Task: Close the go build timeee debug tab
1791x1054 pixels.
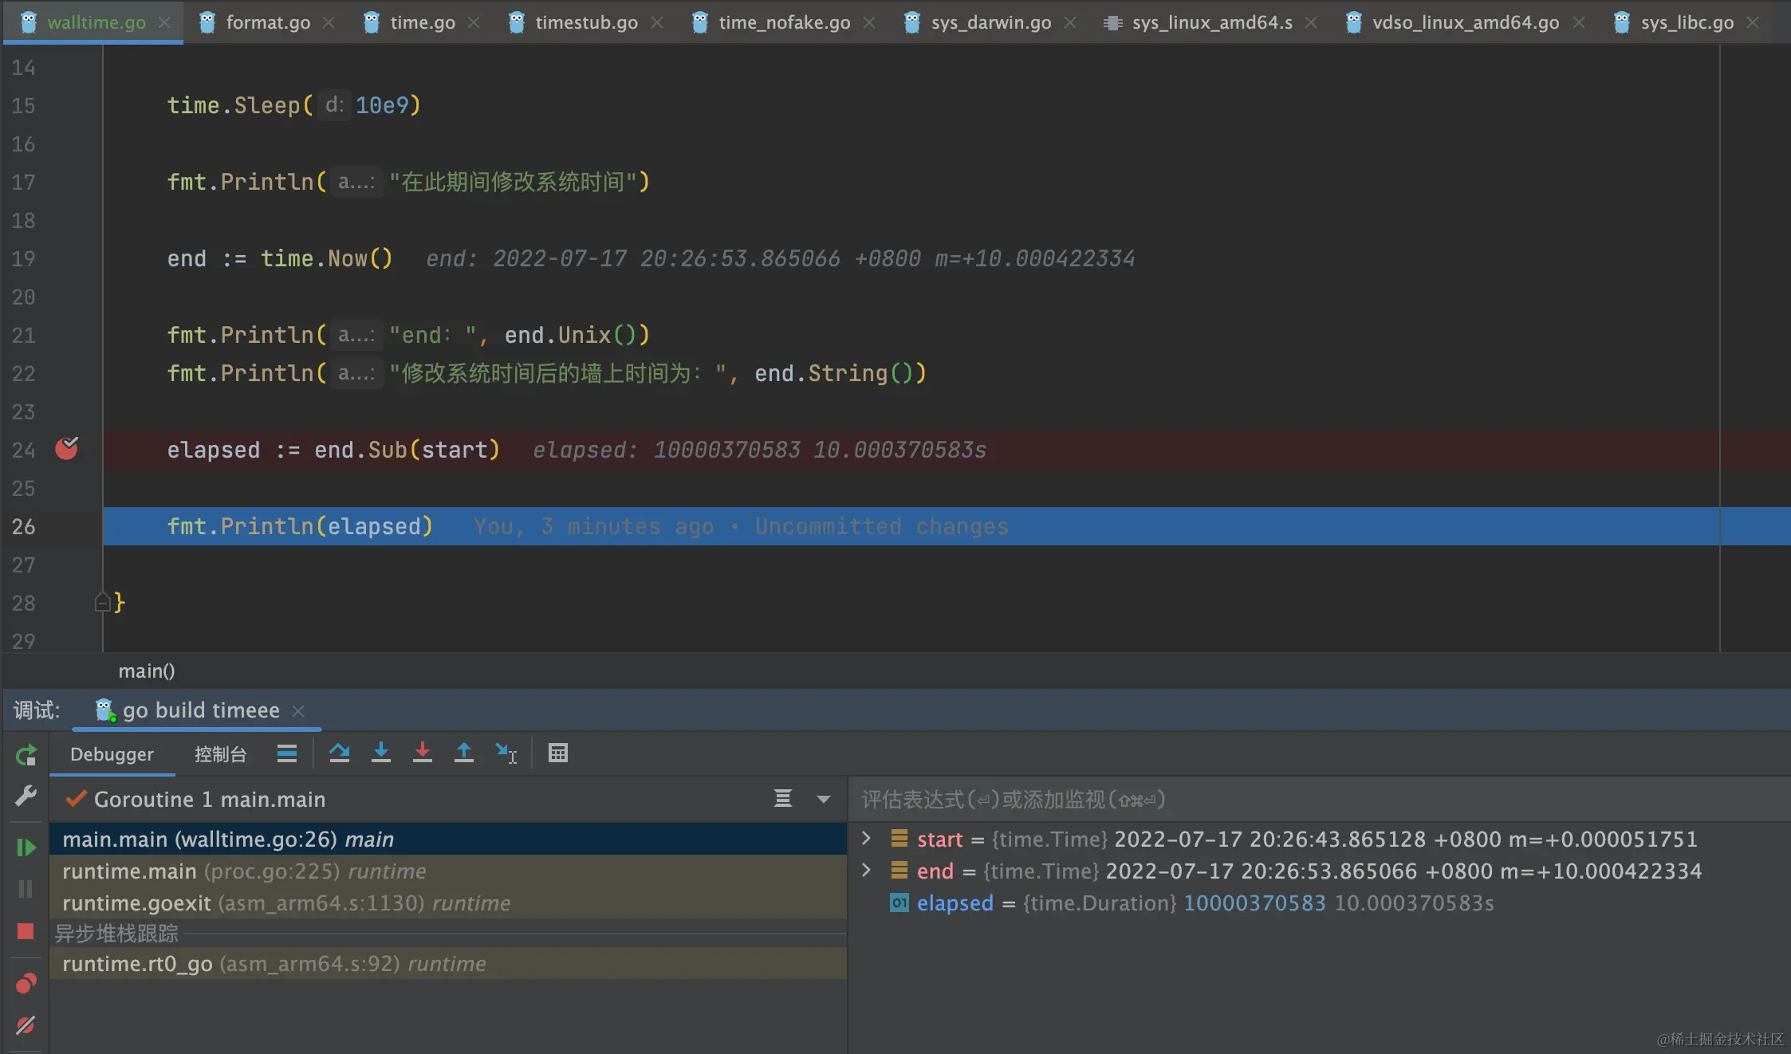Action: (298, 710)
